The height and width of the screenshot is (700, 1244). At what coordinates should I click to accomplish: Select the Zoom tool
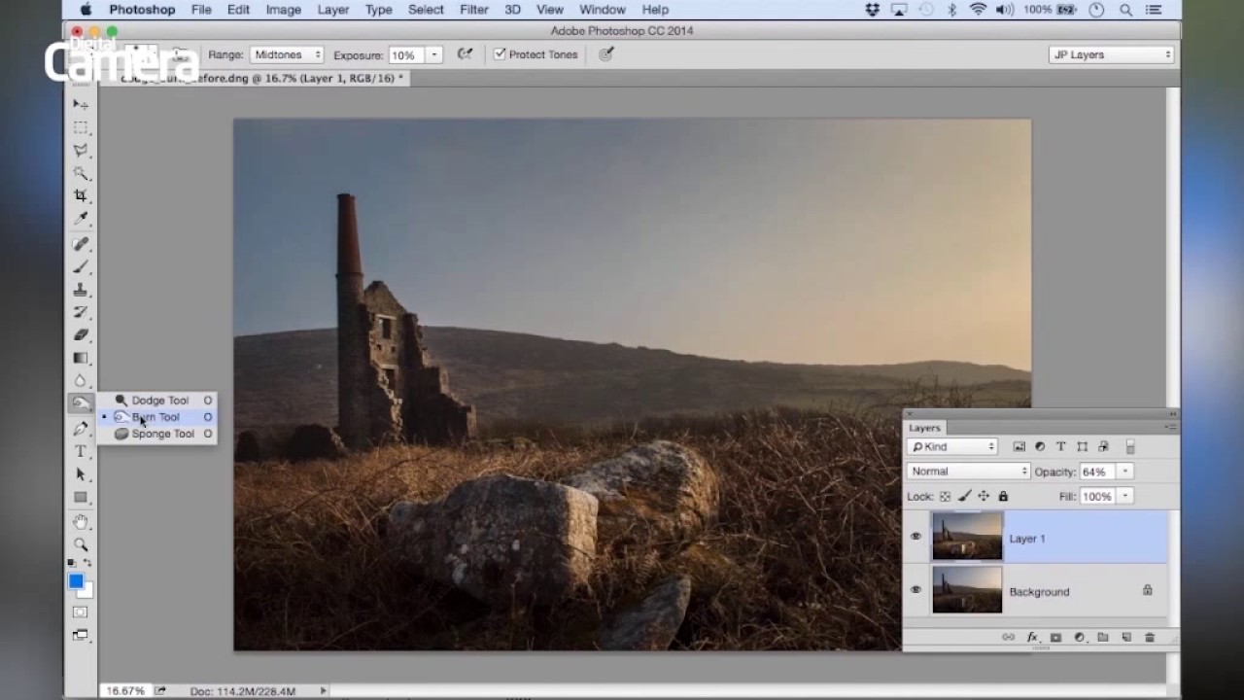81,544
